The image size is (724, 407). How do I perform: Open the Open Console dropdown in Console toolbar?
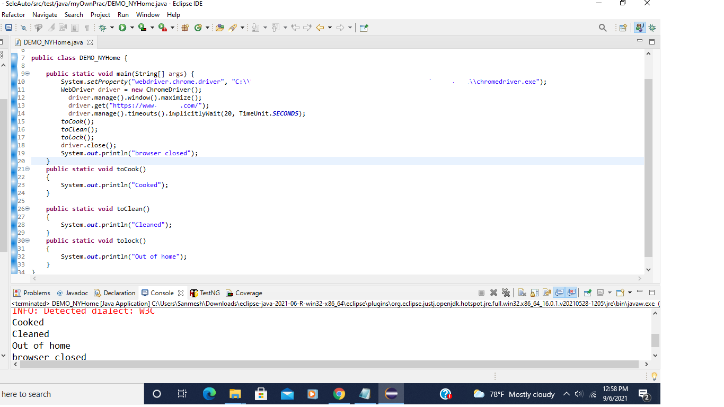630,293
